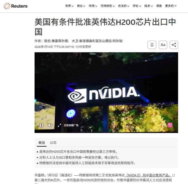Expand the 商业 dropdown menu
Viewport: 188px width, 184px height.
81,6
